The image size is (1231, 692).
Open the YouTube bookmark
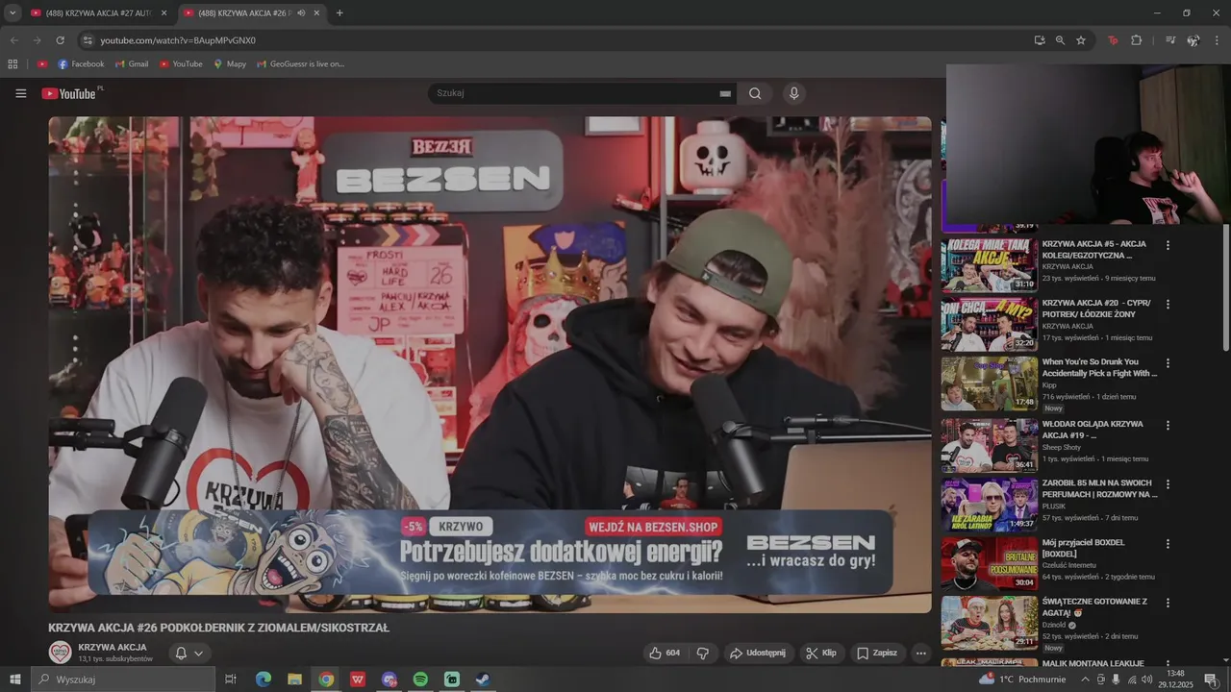tap(181, 64)
